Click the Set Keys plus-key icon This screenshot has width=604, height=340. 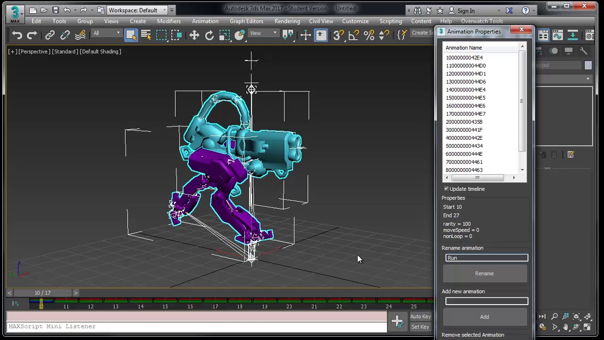point(397,321)
